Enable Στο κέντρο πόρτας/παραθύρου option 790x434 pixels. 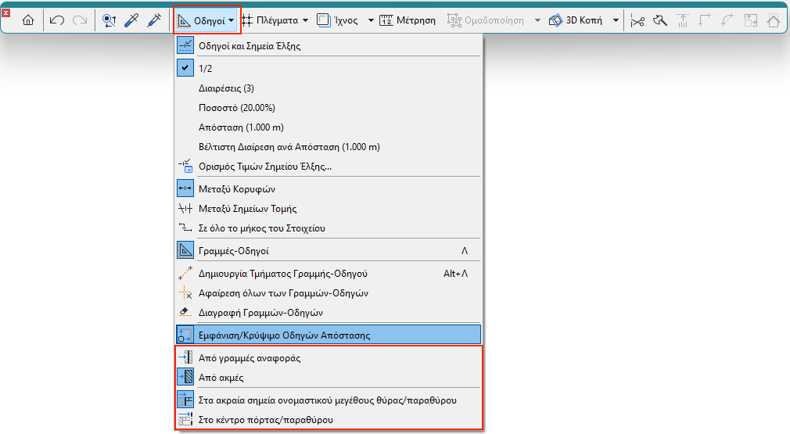coord(329,420)
